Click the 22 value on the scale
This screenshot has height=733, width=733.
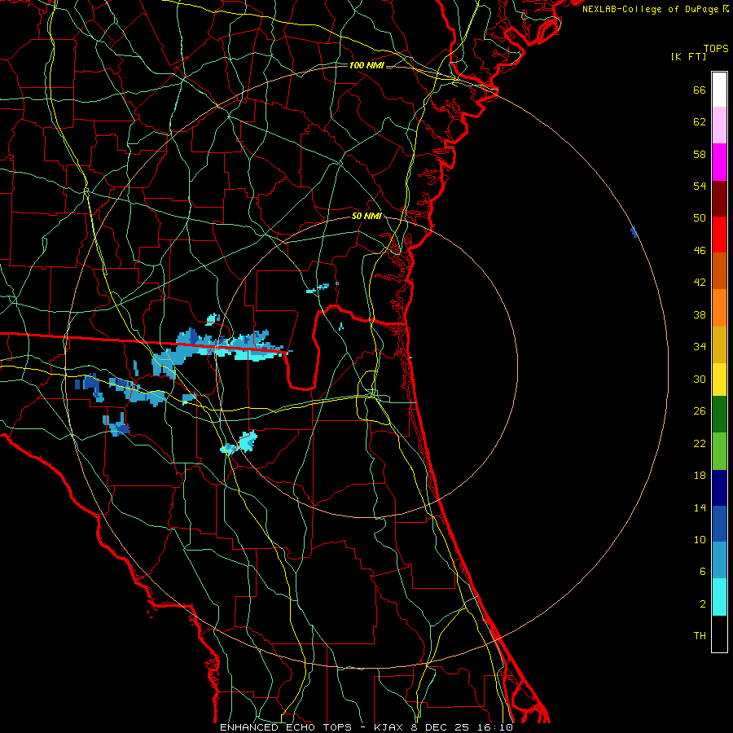click(700, 443)
